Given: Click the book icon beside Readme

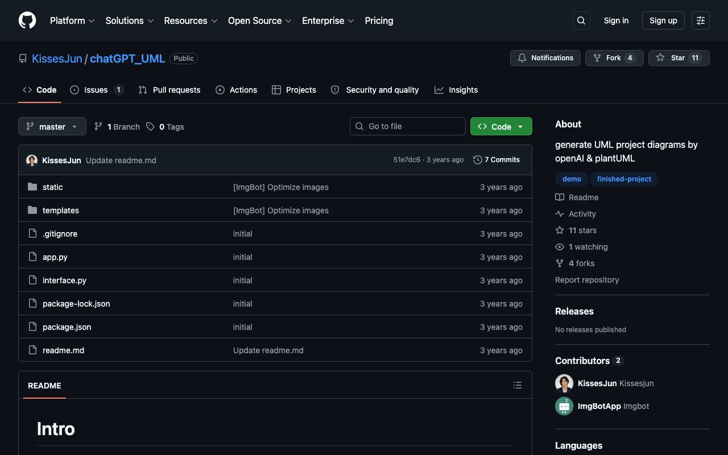Looking at the screenshot, I should click(x=560, y=197).
